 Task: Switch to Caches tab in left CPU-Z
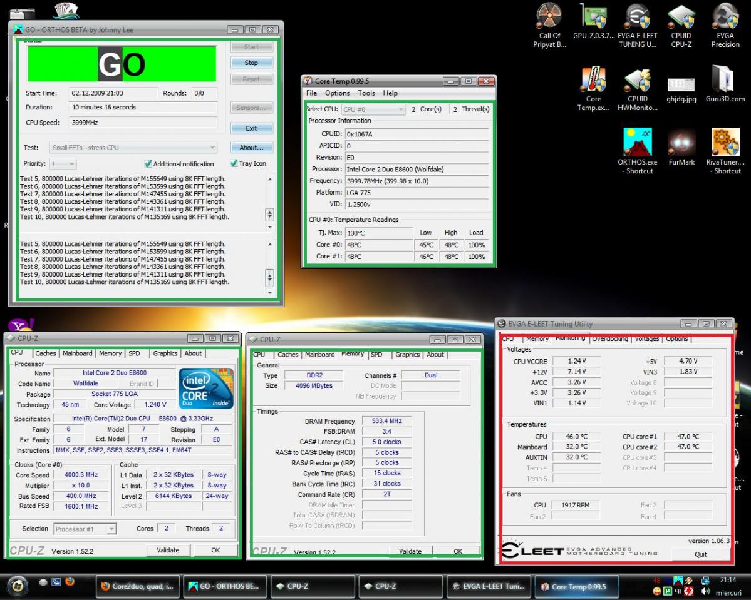pyautogui.click(x=46, y=353)
